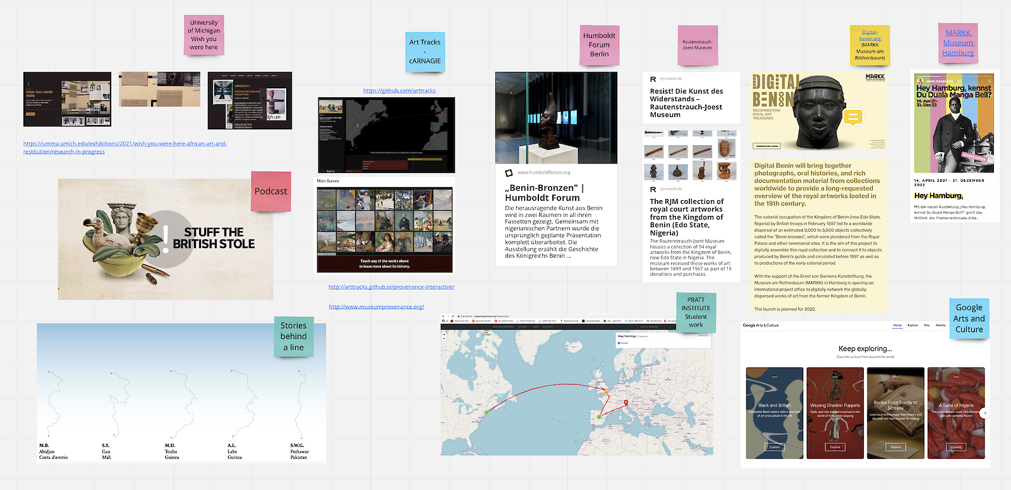Click the yellow chat bubble icon on Digital Benin
The height and width of the screenshot is (490, 1011).
coord(853,117)
